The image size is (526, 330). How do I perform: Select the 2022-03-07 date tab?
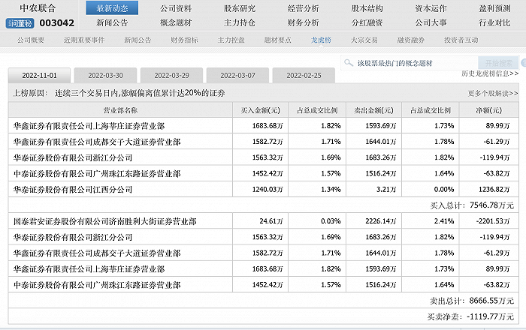tap(237, 76)
